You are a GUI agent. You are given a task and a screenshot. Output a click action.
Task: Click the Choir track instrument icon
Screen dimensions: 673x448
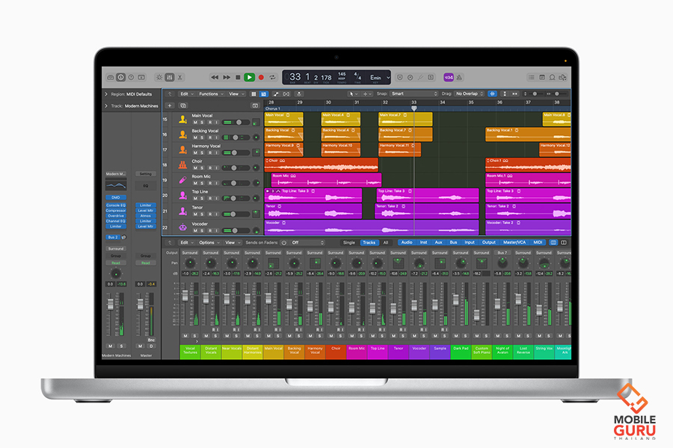(183, 165)
